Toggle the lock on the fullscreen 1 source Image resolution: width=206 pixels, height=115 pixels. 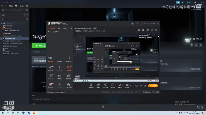(x=51, y=32)
